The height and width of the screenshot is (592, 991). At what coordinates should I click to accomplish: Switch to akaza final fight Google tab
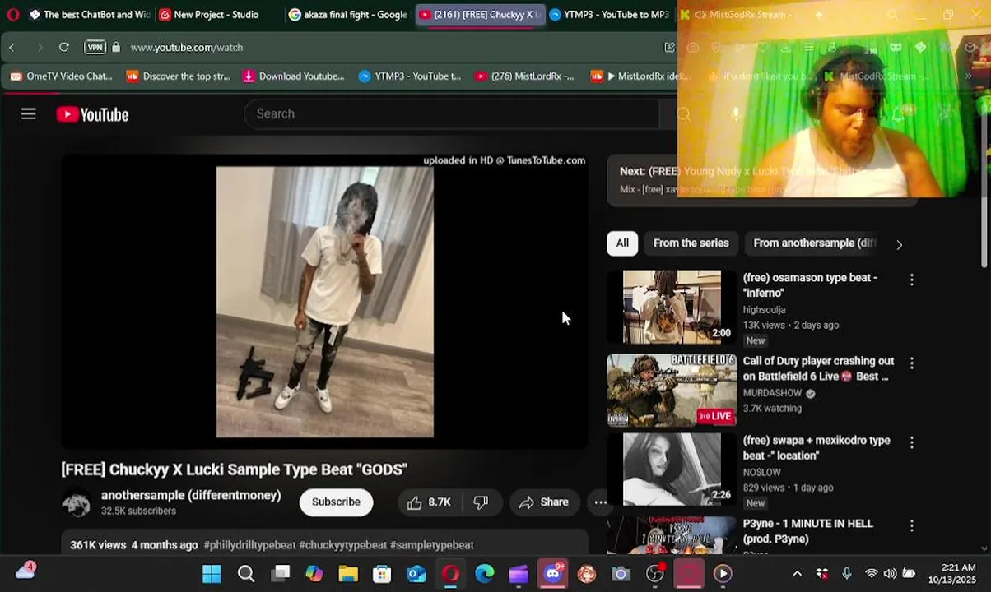(348, 15)
